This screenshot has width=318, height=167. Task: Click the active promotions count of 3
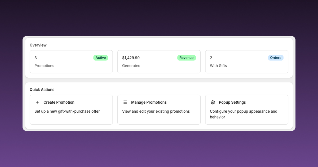pyautogui.click(x=36, y=58)
